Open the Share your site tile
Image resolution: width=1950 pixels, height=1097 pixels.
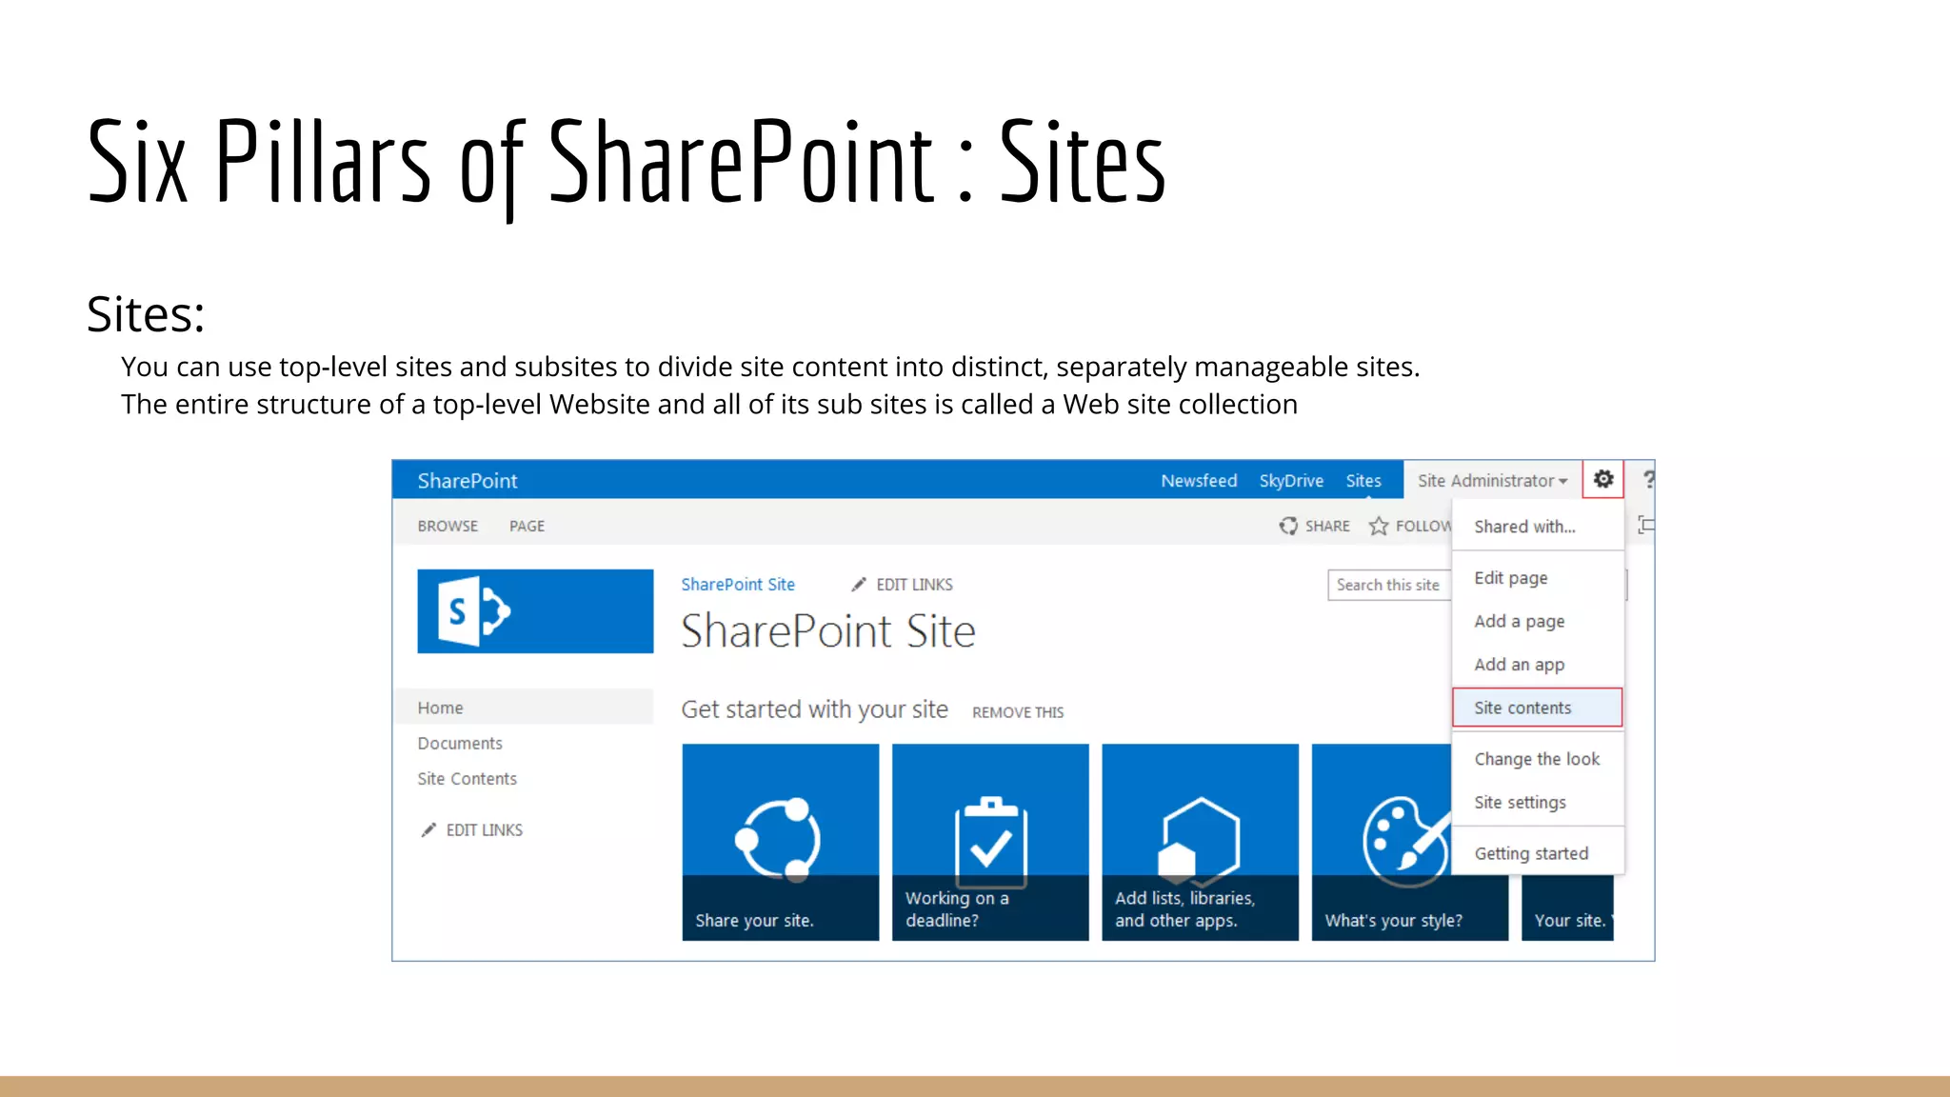coord(781,842)
